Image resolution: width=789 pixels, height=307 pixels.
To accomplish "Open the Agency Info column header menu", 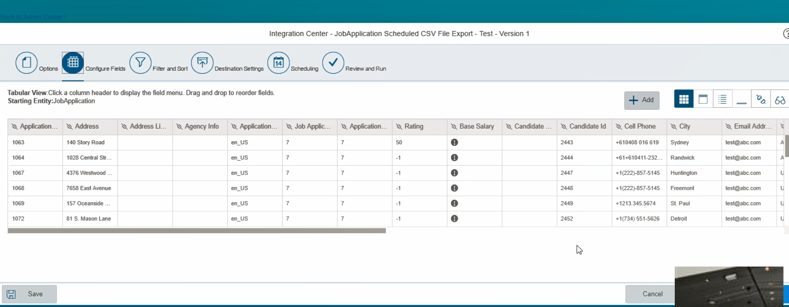I will [200, 126].
